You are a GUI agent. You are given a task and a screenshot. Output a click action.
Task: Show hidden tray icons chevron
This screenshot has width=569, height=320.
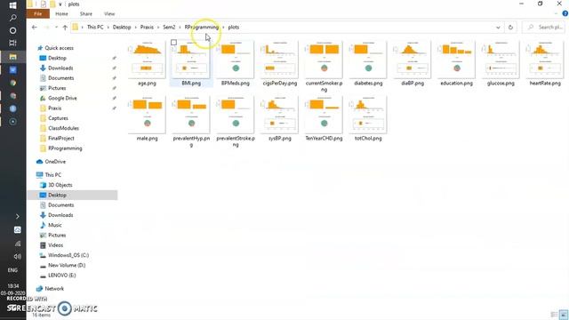coord(18,216)
